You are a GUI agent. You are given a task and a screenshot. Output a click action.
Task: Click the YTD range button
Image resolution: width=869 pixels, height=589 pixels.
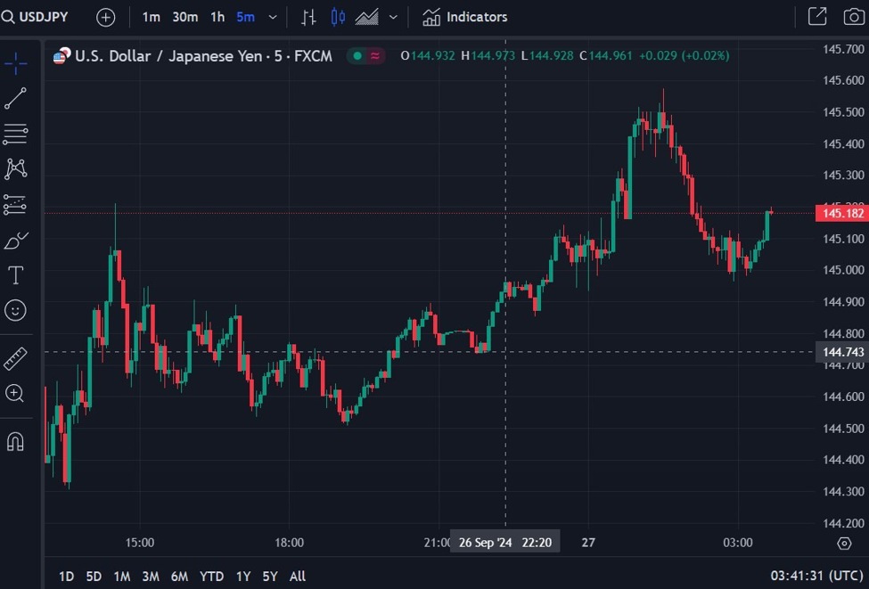point(211,577)
